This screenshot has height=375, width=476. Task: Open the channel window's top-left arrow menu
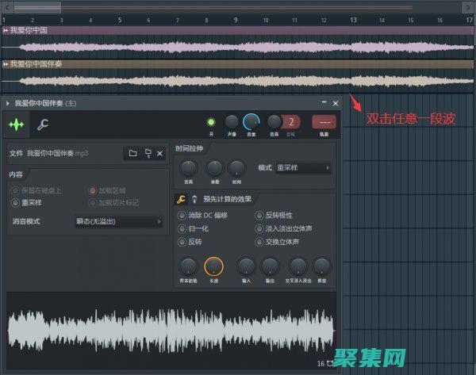8,103
